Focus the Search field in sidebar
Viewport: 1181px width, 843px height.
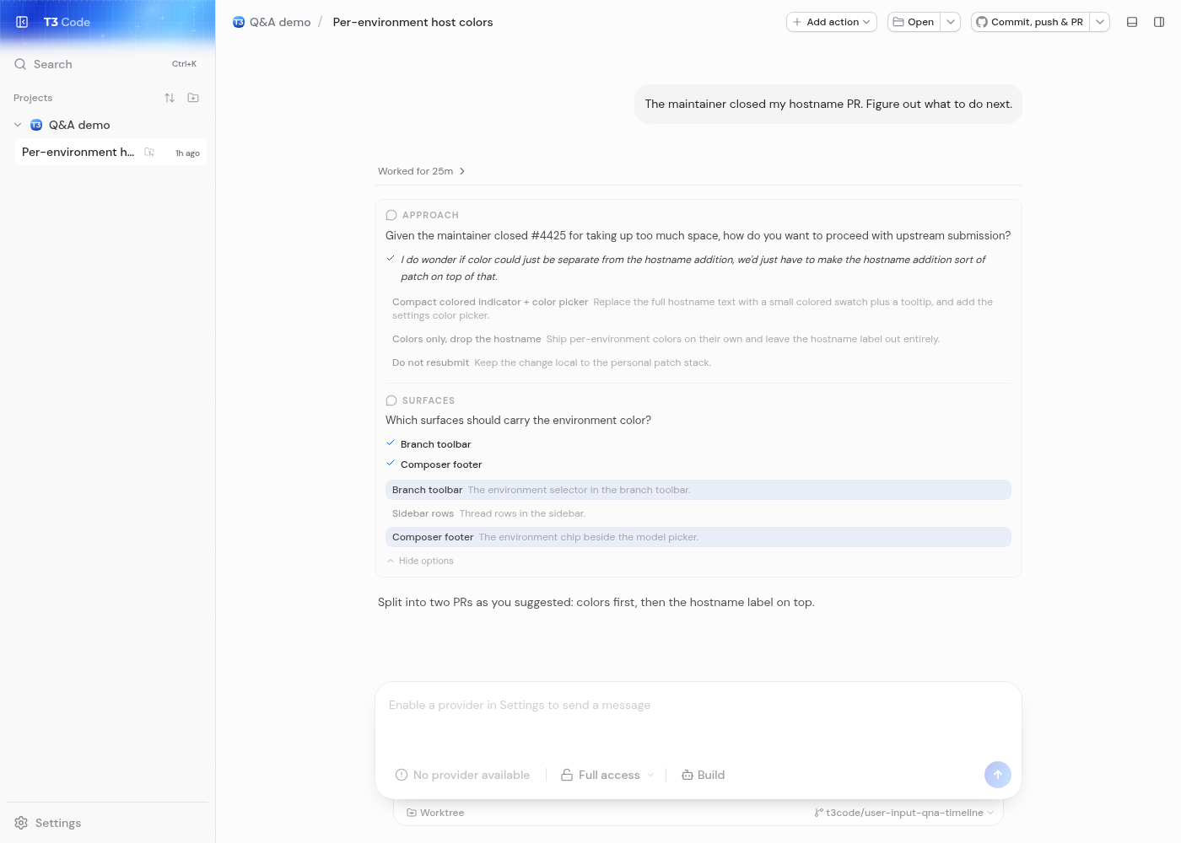[107, 64]
